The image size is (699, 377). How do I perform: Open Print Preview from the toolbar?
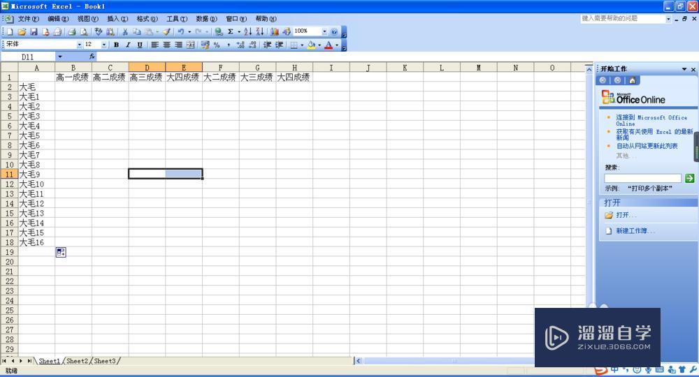(x=83, y=32)
